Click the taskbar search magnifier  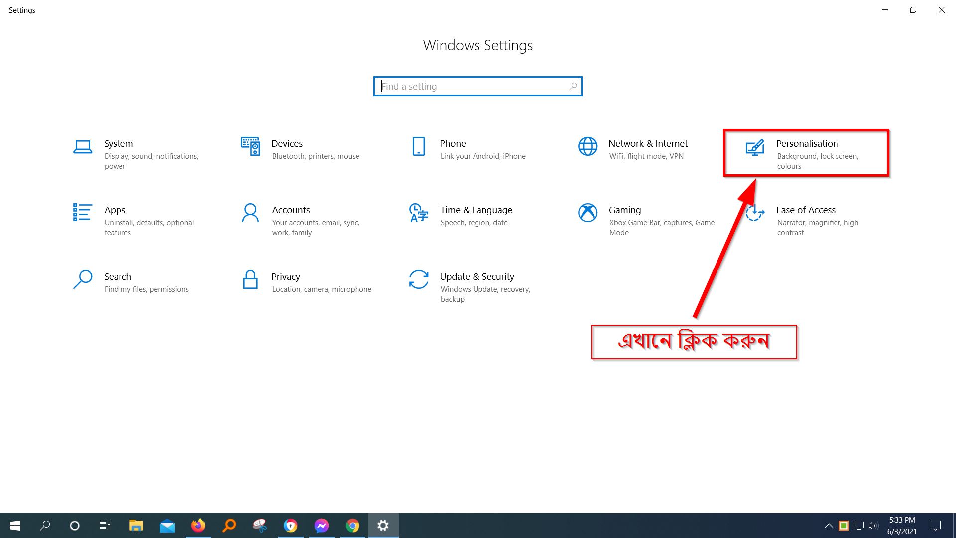pyautogui.click(x=45, y=526)
